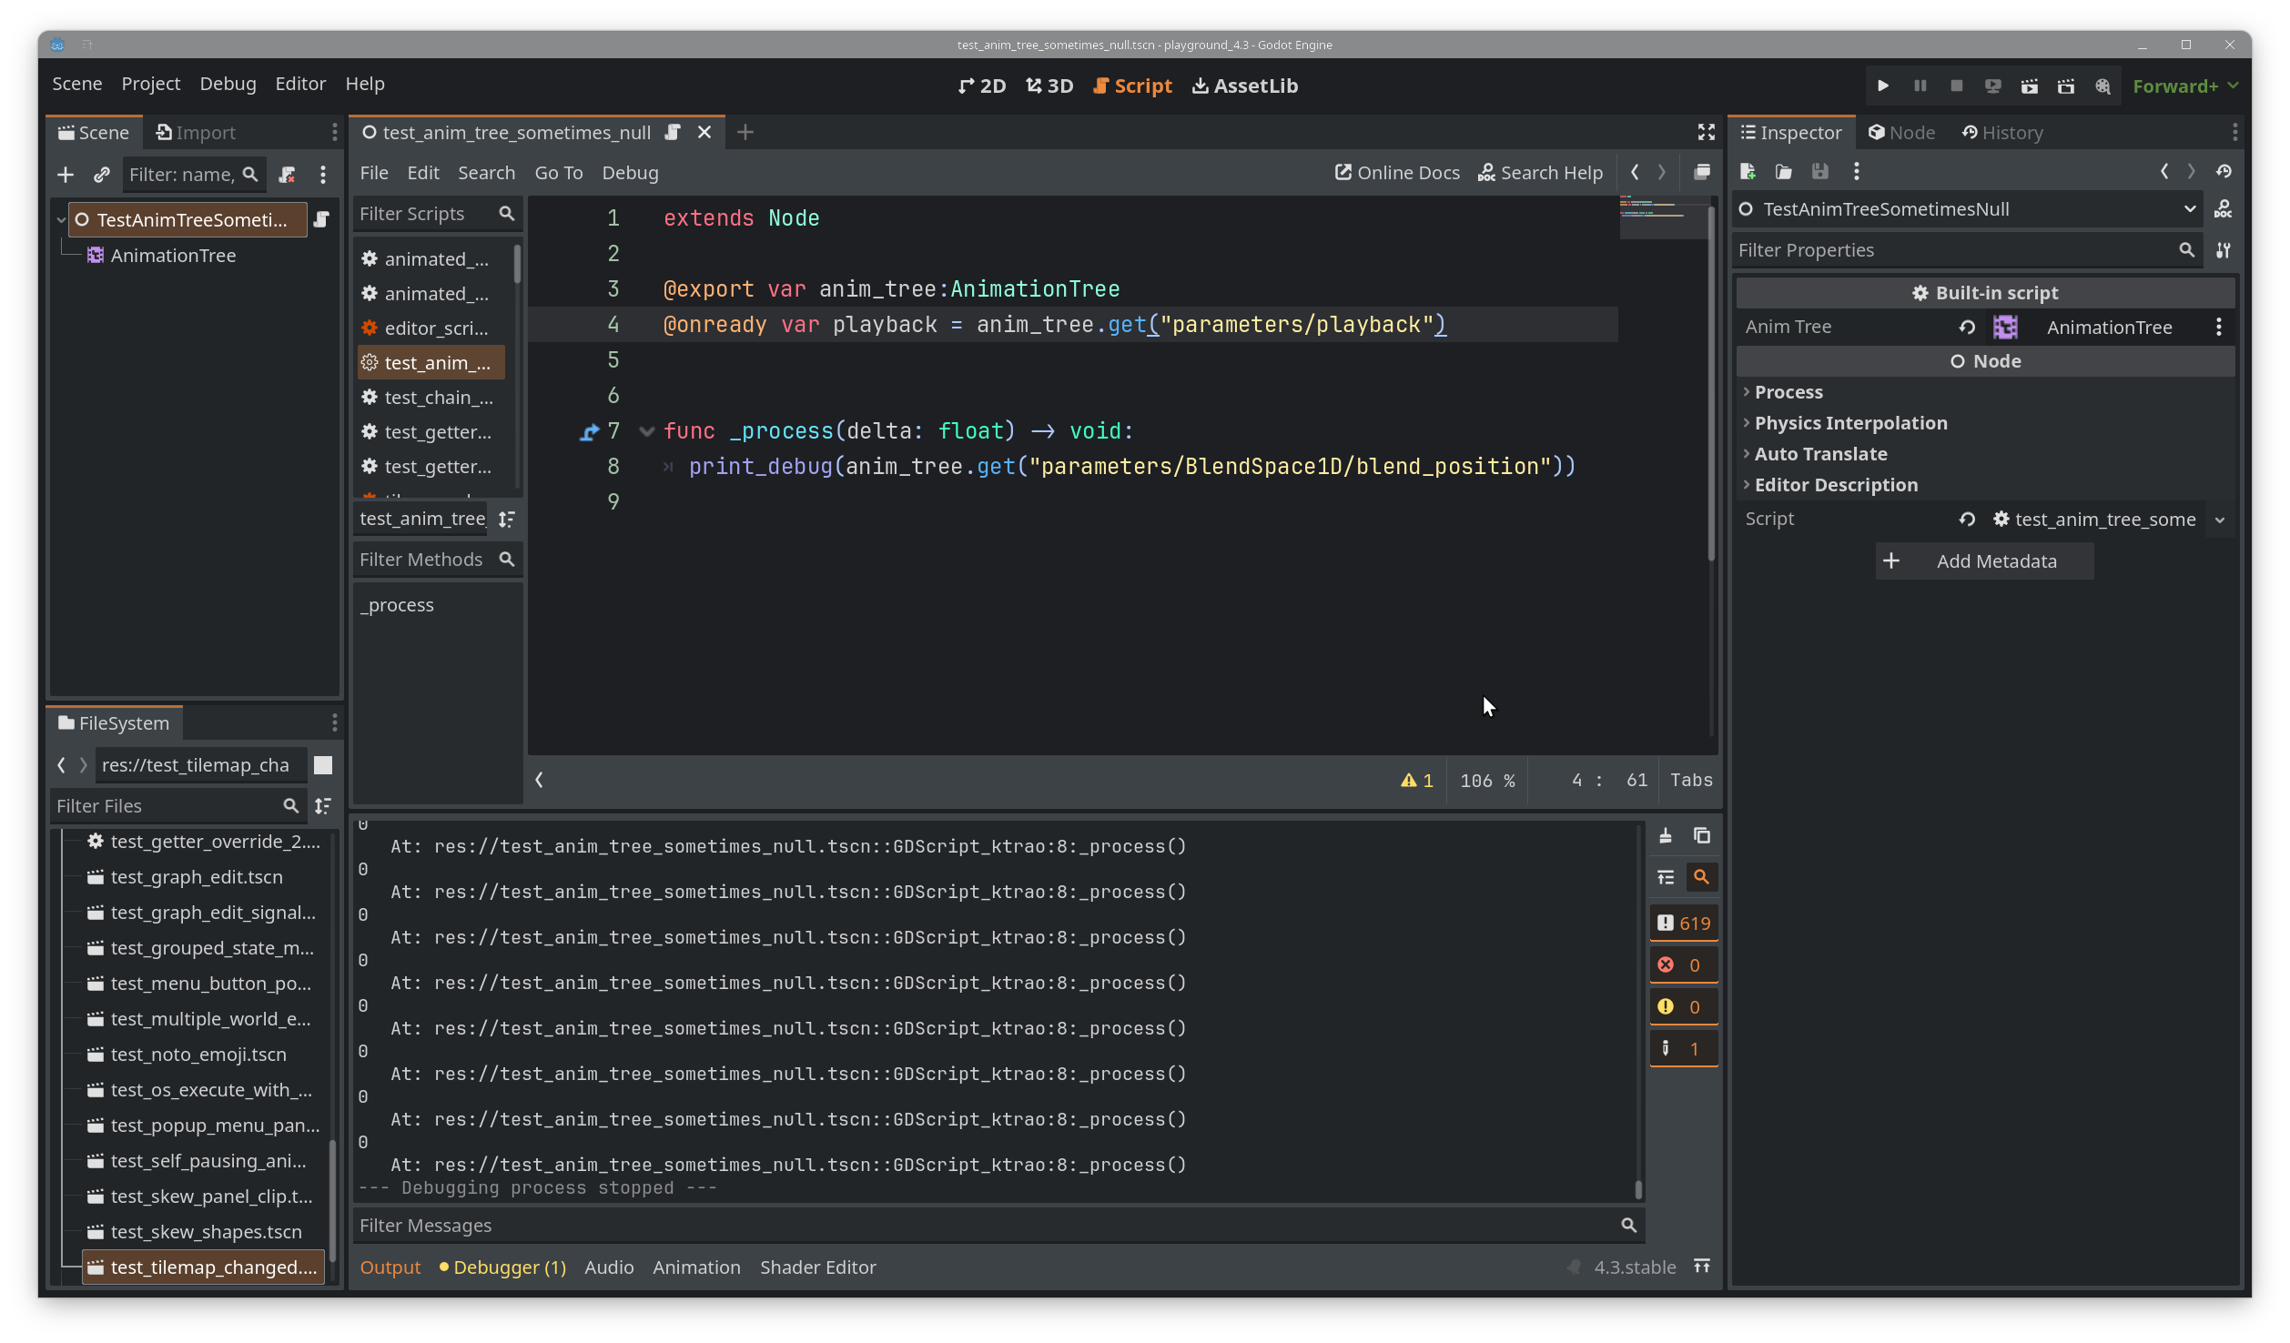Open Online Docs link
Image resolution: width=2290 pixels, height=1343 pixels.
click(1396, 173)
